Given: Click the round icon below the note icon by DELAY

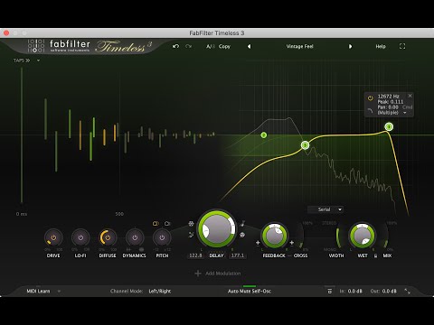Looking at the screenshot, I should pyautogui.click(x=242, y=235).
